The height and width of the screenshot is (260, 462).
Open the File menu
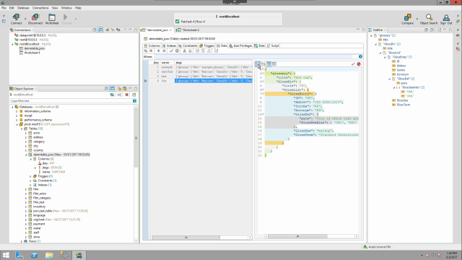point(4,8)
